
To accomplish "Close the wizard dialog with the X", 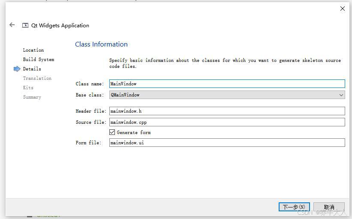I will pos(342,9).
